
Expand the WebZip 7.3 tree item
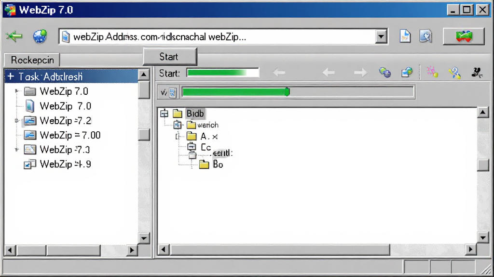coord(17,150)
